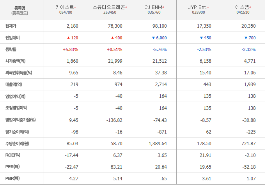Click market cap value 6,158

[206, 61]
